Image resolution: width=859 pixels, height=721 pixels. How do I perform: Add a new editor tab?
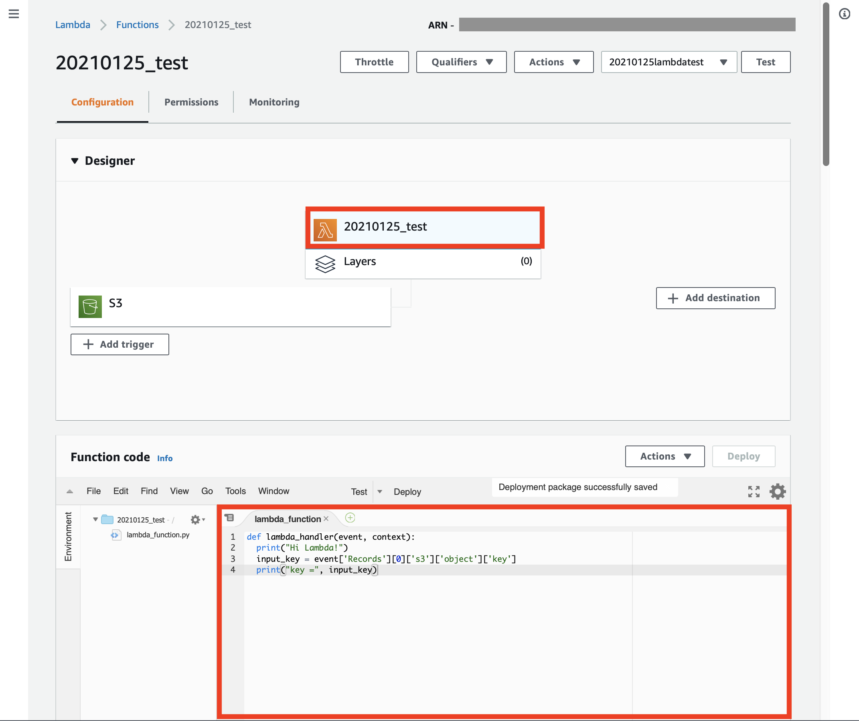click(350, 518)
